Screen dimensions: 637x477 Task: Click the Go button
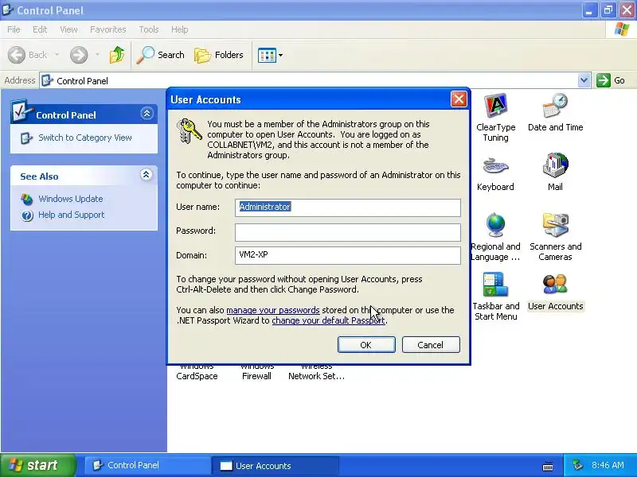click(611, 80)
